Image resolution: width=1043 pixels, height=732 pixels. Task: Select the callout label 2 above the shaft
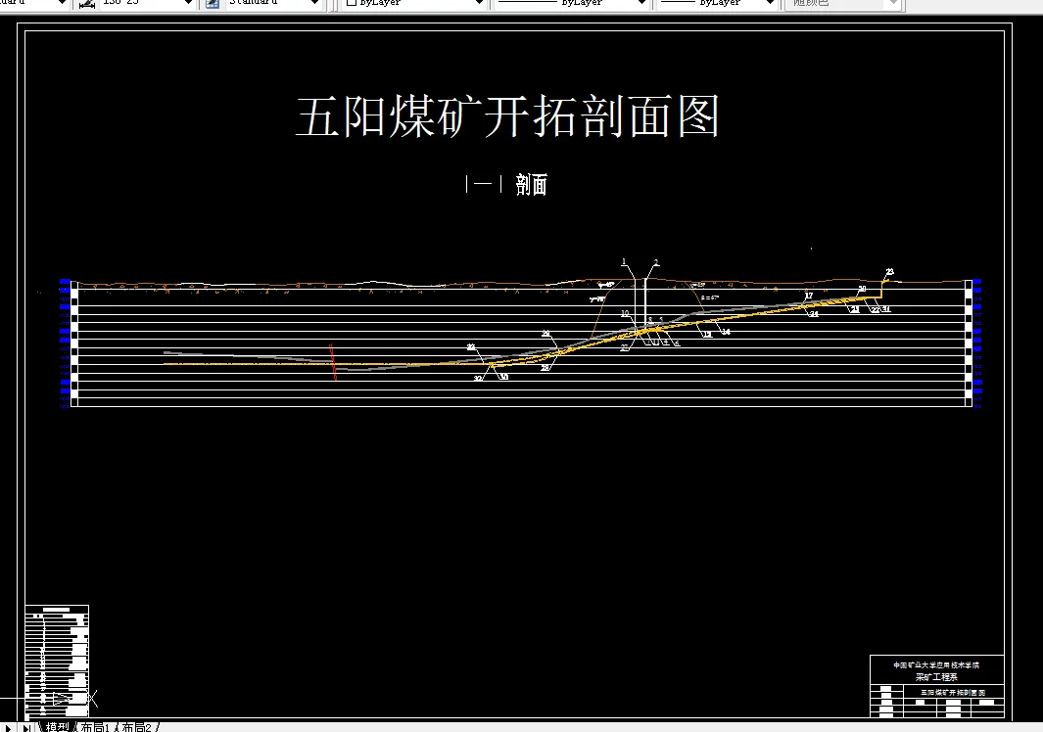(656, 263)
